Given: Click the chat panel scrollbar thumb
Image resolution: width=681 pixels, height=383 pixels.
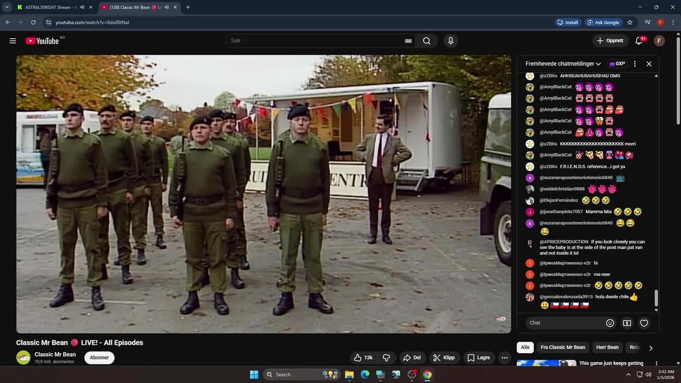Looking at the screenshot, I should pos(656,298).
